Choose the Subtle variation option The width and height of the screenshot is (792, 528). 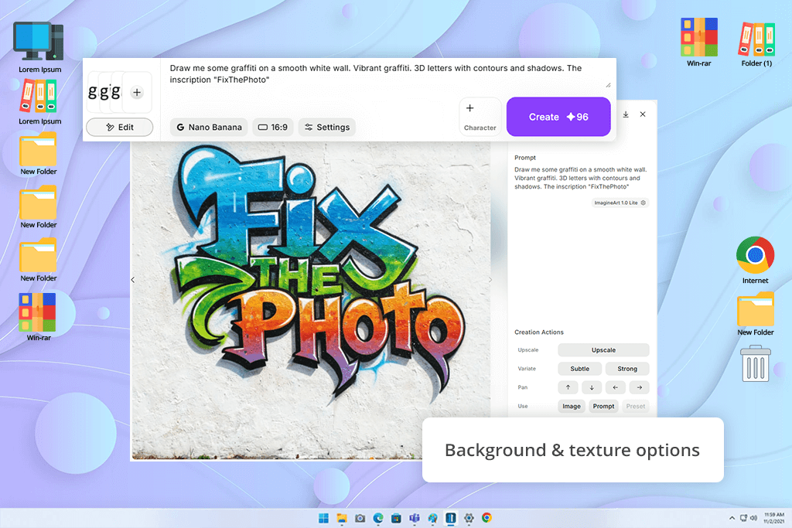579,369
